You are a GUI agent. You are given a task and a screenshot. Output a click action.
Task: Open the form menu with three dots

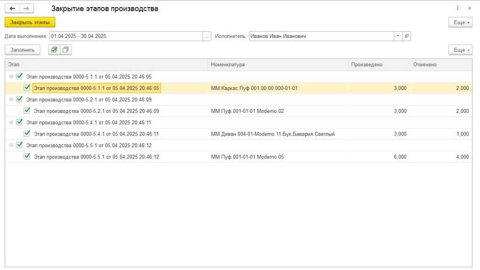point(457,8)
